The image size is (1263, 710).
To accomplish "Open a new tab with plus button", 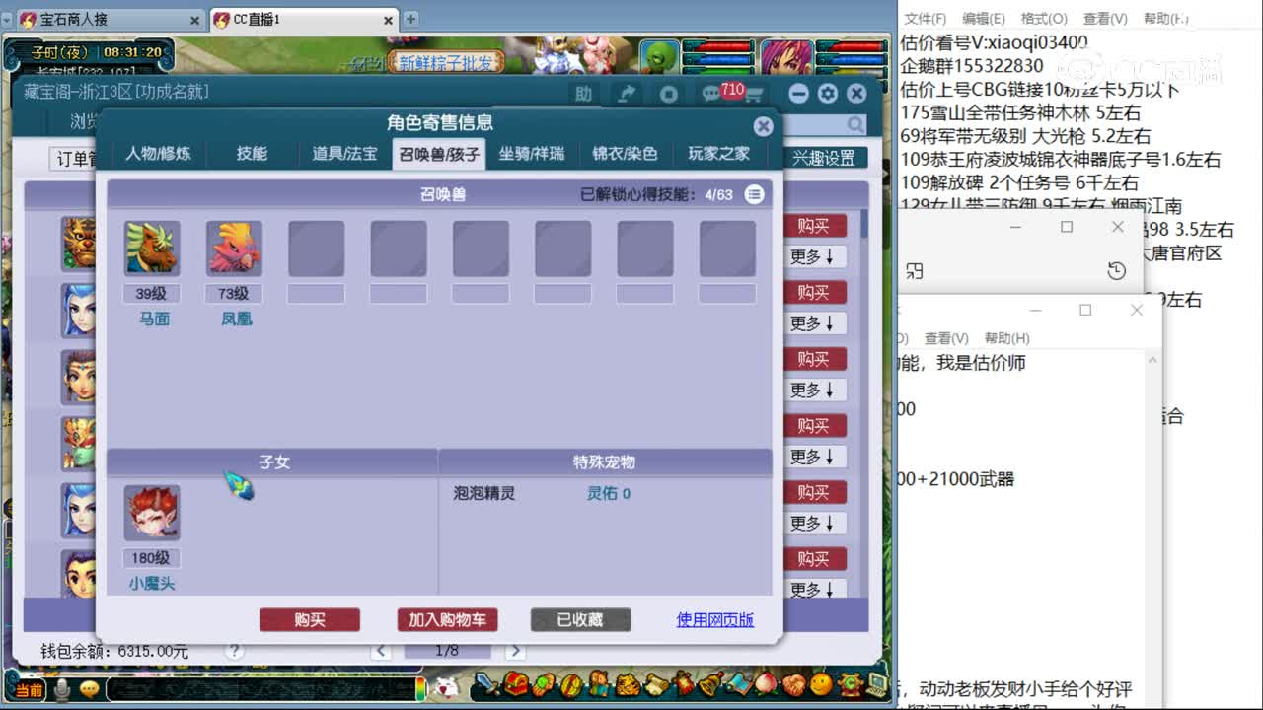I will pyautogui.click(x=411, y=19).
